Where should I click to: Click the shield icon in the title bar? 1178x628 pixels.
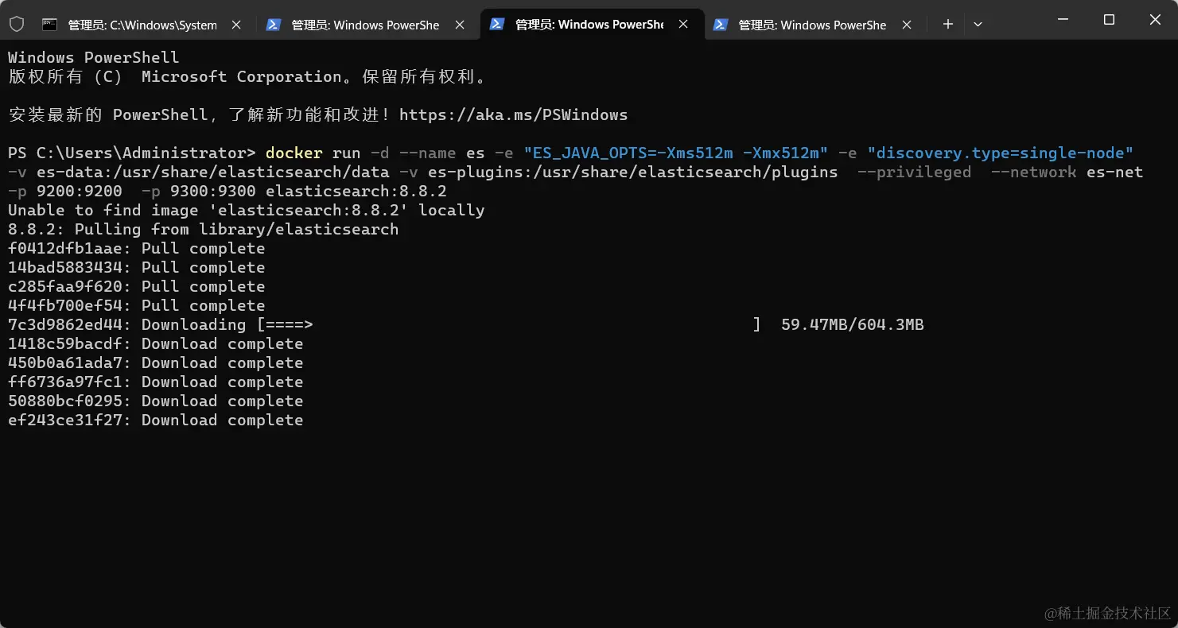(17, 24)
